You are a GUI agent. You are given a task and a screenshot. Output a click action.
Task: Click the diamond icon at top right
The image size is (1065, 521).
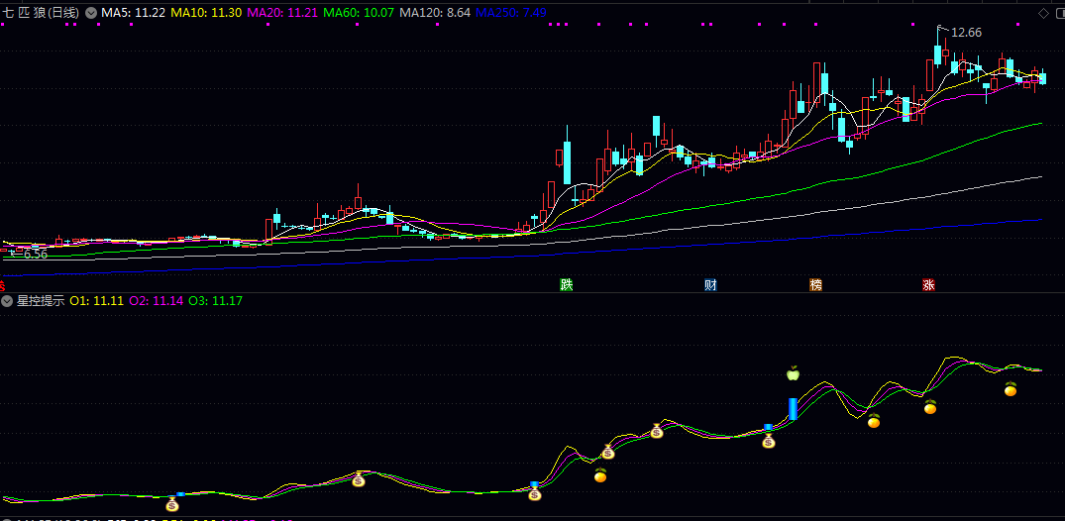[1043, 13]
